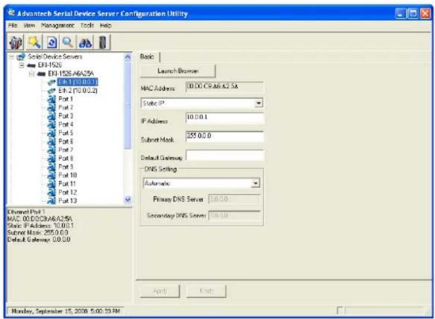The width and height of the screenshot is (435, 319).
Task: Open the Tools menu
Action: click(x=87, y=26)
